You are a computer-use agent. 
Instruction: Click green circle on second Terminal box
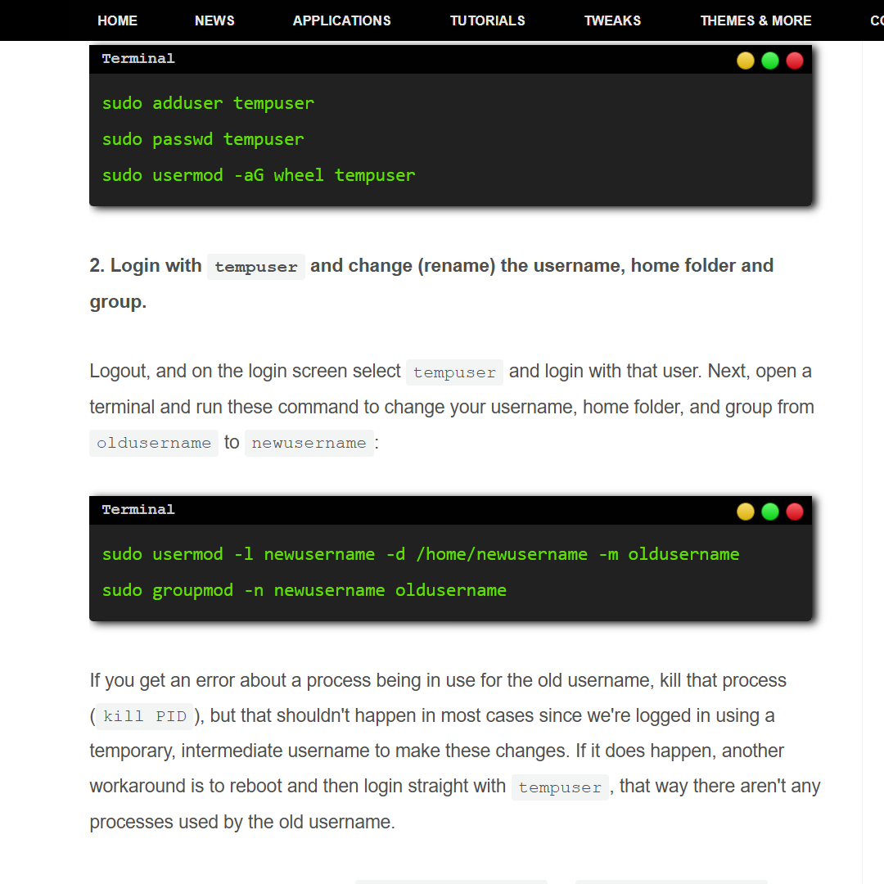click(770, 512)
